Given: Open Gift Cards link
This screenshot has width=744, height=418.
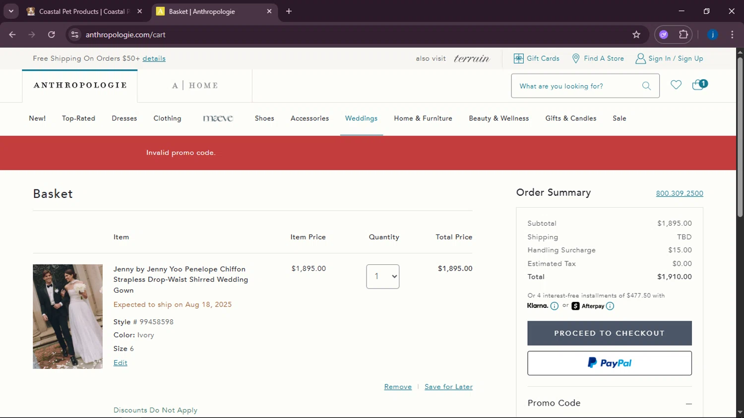Looking at the screenshot, I should [x=537, y=59].
